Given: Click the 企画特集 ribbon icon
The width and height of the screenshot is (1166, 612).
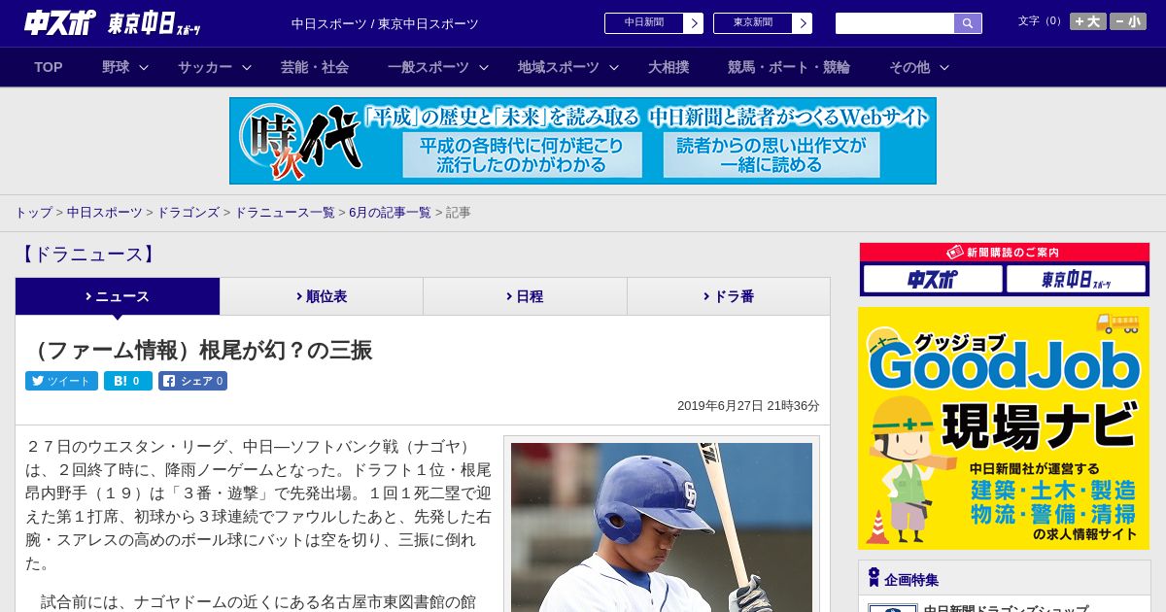Looking at the screenshot, I should [x=874, y=578].
